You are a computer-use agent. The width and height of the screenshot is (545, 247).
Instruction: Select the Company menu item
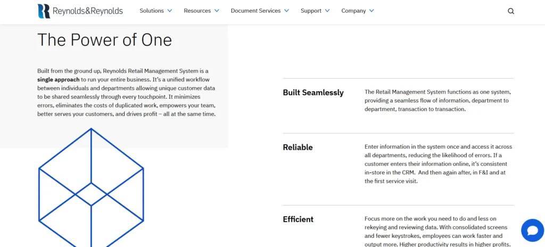pos(353,11)
